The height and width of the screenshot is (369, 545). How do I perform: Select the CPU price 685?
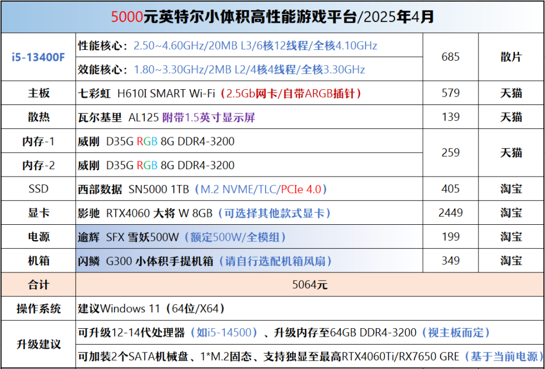450,57
